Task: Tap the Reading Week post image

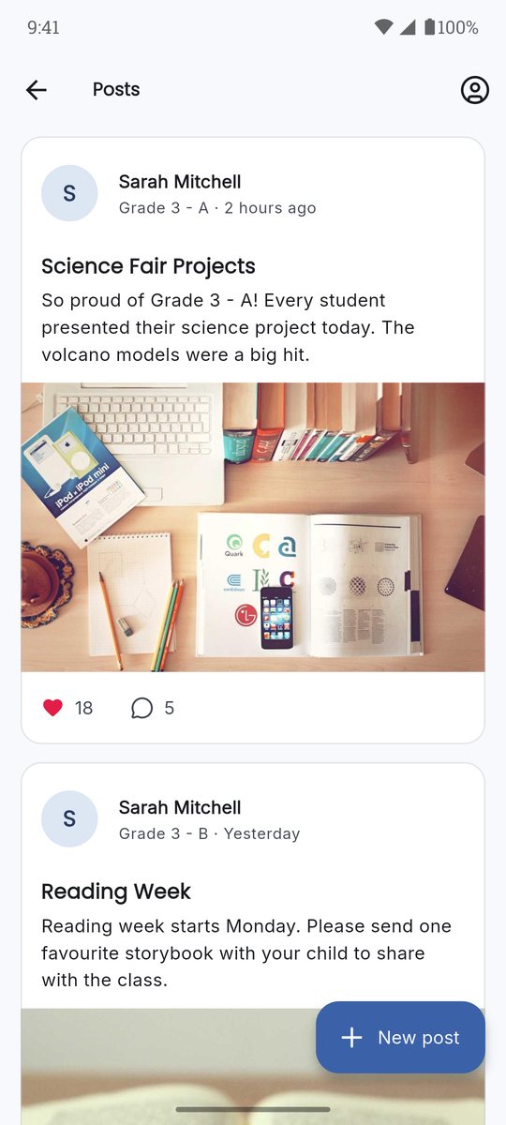Action: coord(253,1067)
